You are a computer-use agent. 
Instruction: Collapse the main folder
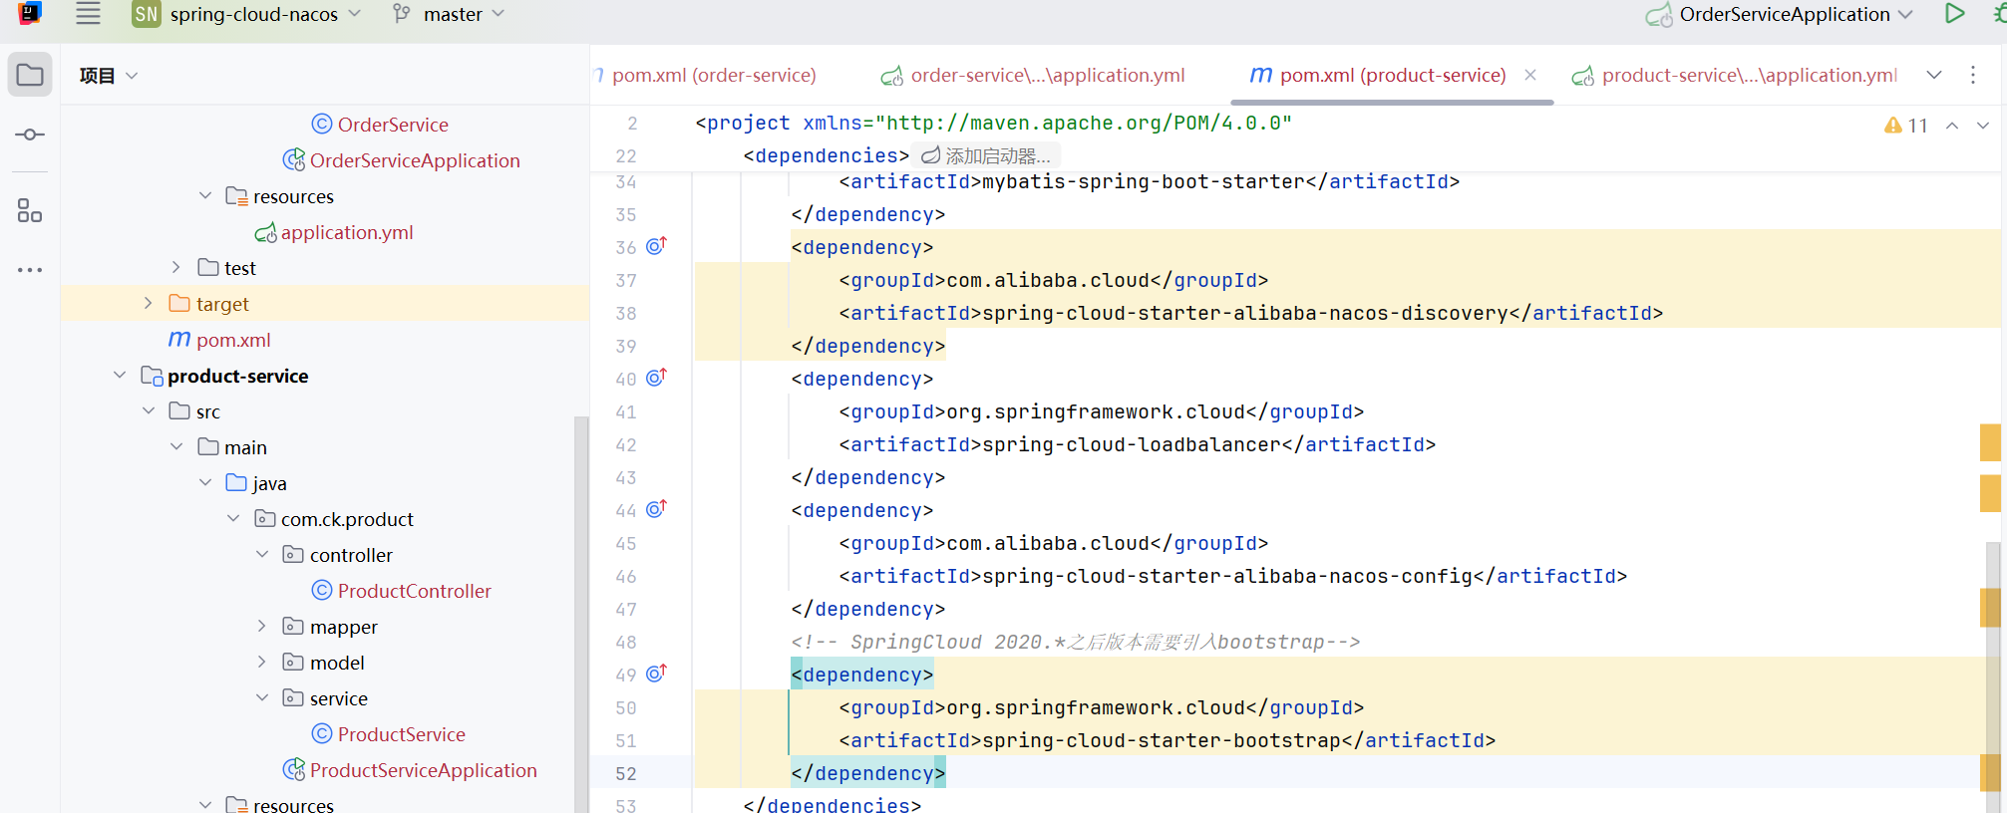[x=176, y=446]
